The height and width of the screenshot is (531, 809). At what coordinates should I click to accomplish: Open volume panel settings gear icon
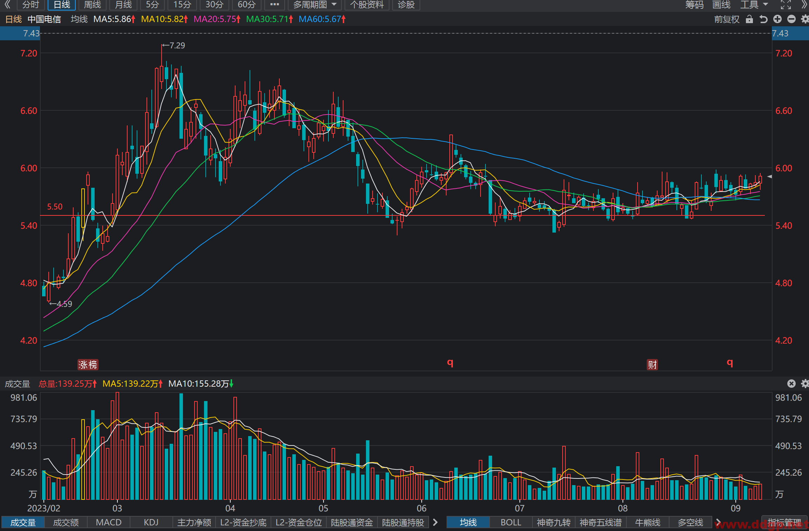coord(805,384)
